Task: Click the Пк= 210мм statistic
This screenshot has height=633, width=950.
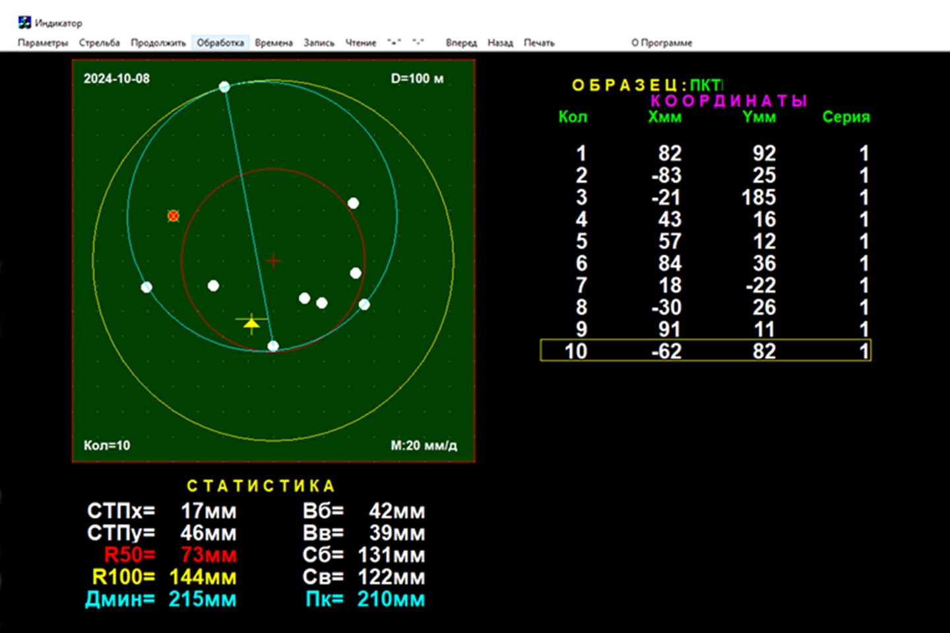Action: point(365,599)
